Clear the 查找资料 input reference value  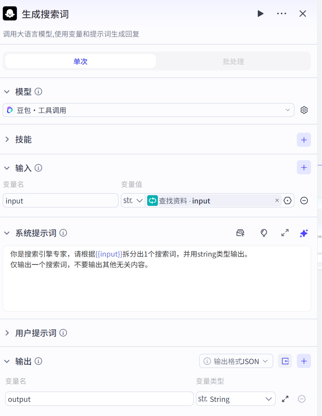[277, 201]
